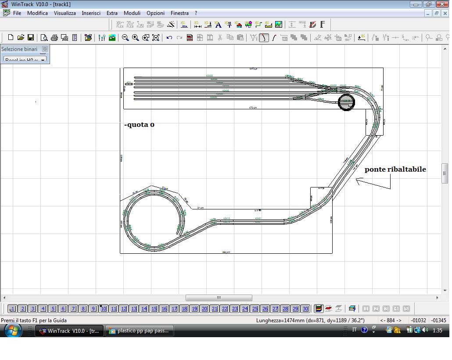This screenshot has height=360, width=452.
Task: Open the level height settings icon
Action: 102,37
